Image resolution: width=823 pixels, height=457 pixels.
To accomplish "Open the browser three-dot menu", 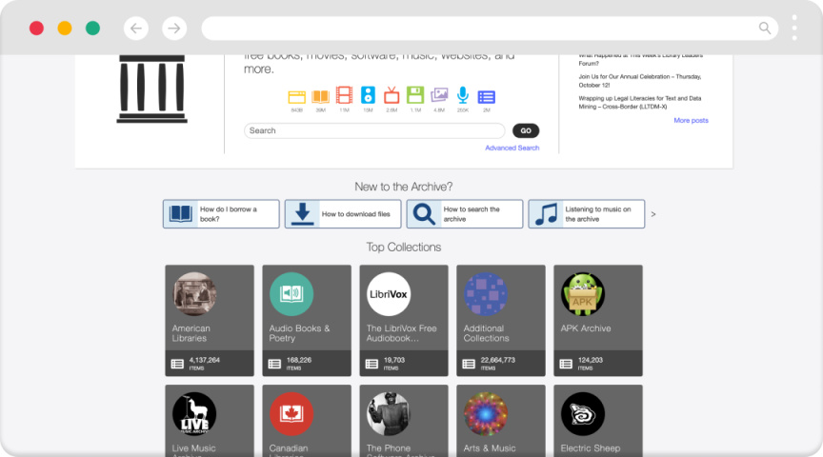I will pos(794,28).
